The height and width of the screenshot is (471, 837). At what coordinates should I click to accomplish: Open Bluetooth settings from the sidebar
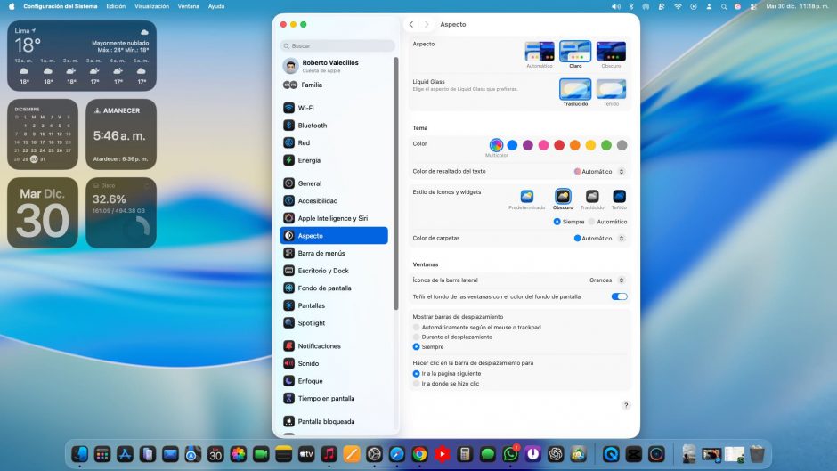(312, 126)
